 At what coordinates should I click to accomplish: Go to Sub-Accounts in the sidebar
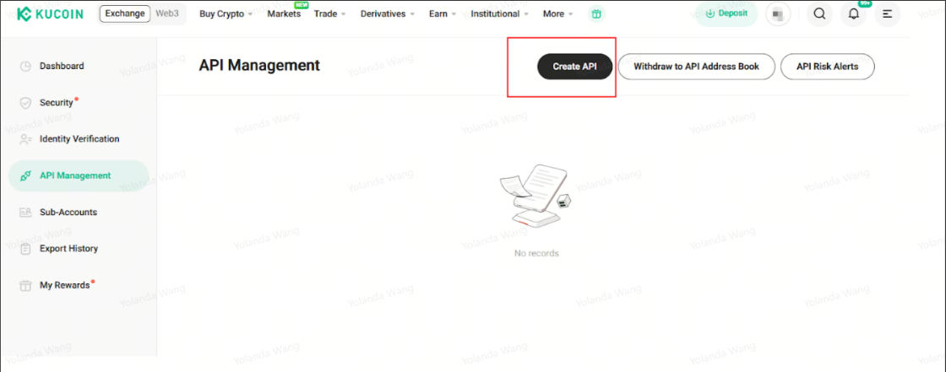tap(68, 213)
